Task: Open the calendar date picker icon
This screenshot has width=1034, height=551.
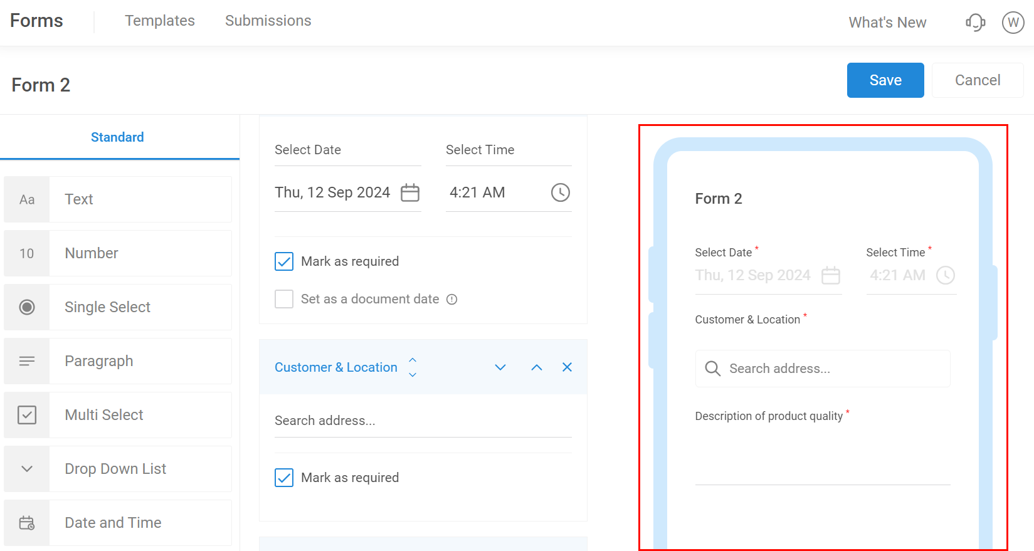Action: tap(410, 192)
